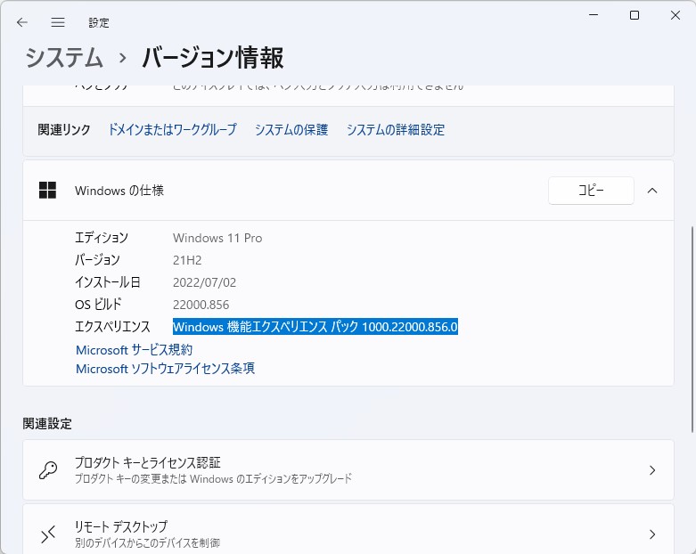Image resolution: width=696 pixels, height=554 pixels.
Task: Click OS build value 22000.856
Action: click(x=201, y=305)
